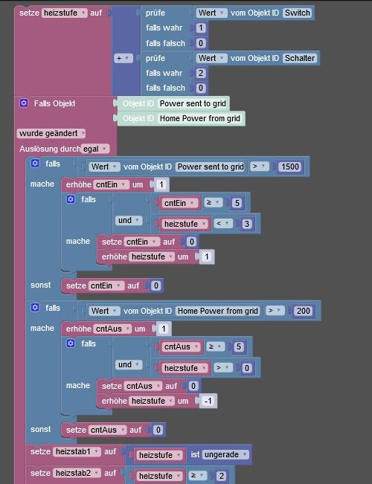Click 'Home Power from grid' in falls condition

click(x=218, y=311)
